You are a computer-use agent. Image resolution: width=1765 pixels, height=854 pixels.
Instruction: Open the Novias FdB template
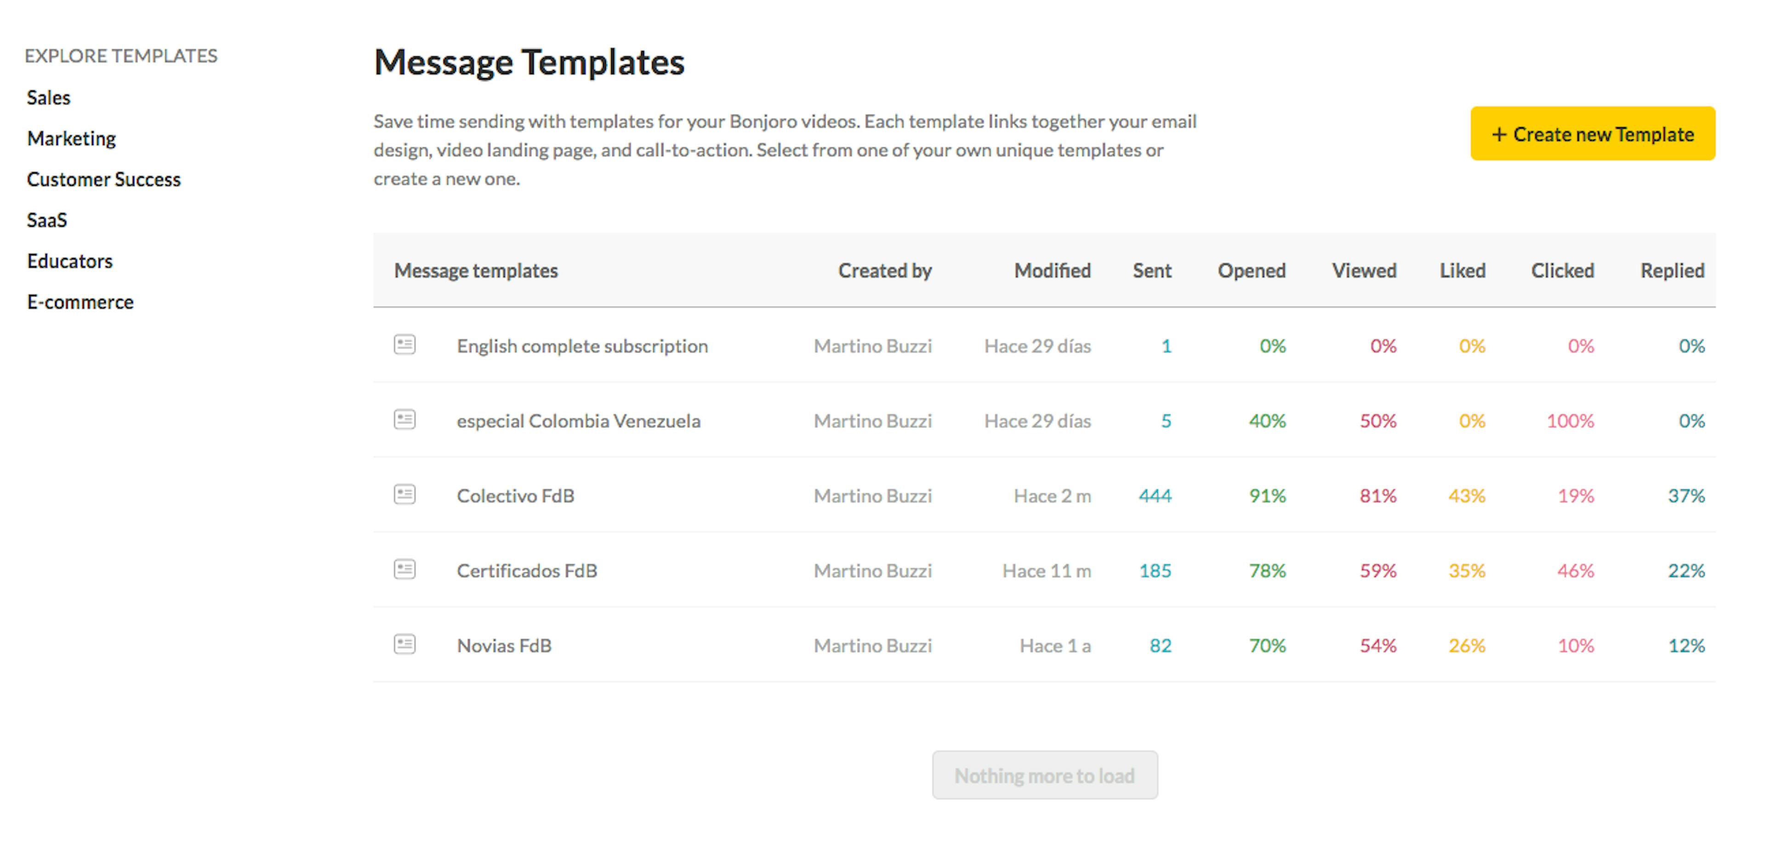504,646
